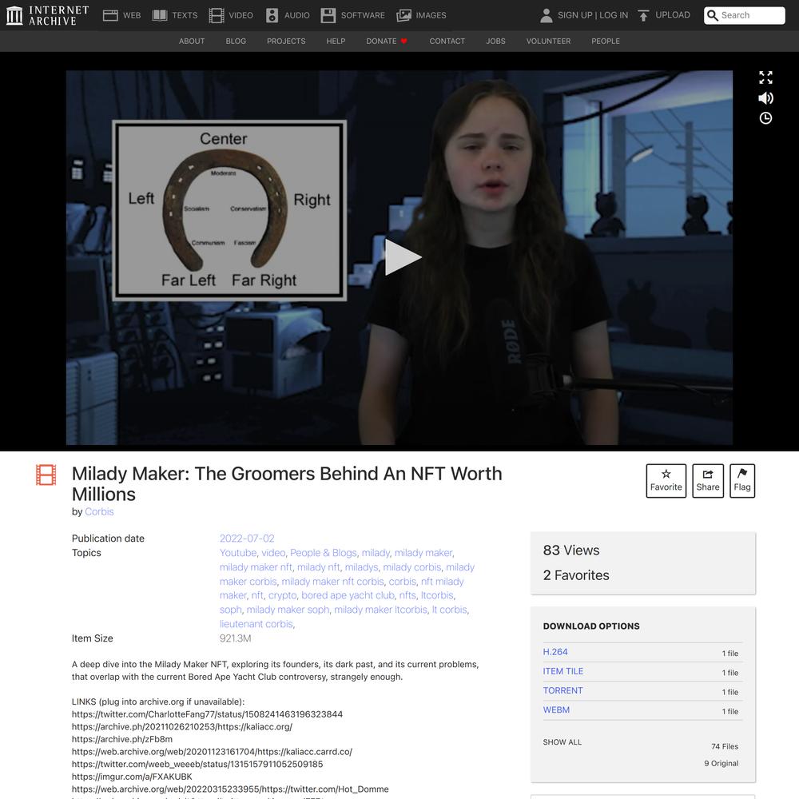Click the Upload arrow icon

pos(643,15)
